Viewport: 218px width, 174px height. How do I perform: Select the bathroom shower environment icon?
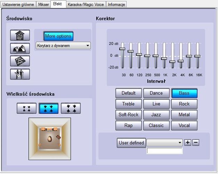pyautogui.click(x=20, y=35)
